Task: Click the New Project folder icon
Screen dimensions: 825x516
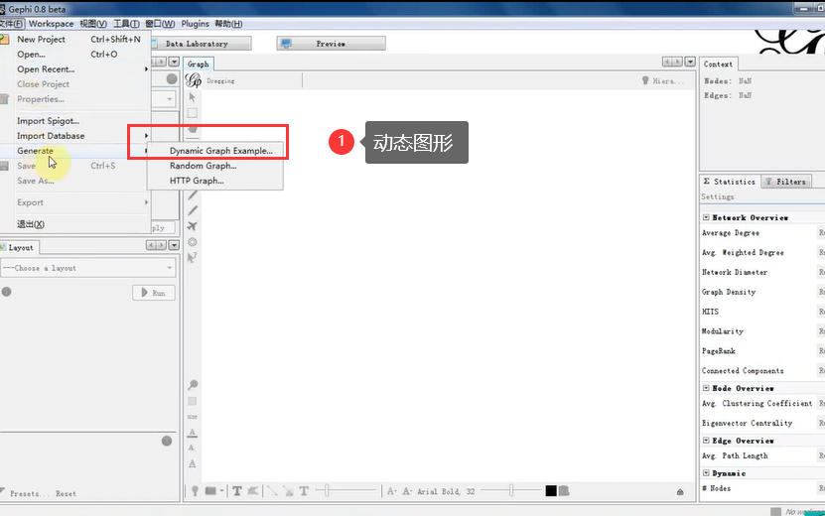Action: (4, 39)
